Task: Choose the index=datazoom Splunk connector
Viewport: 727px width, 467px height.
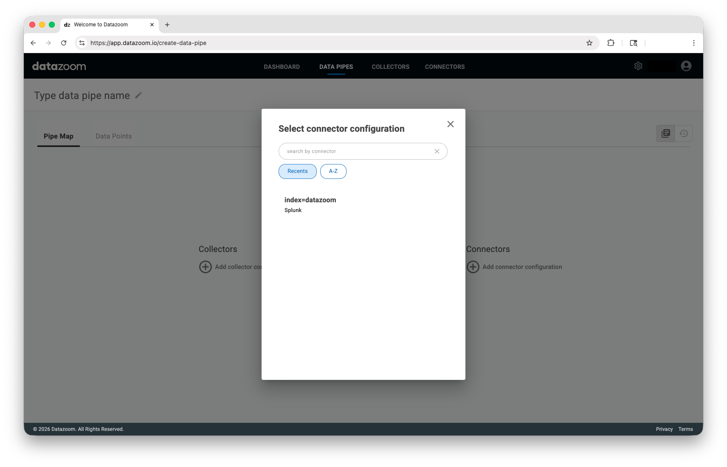Action: (x=310, y=204)
